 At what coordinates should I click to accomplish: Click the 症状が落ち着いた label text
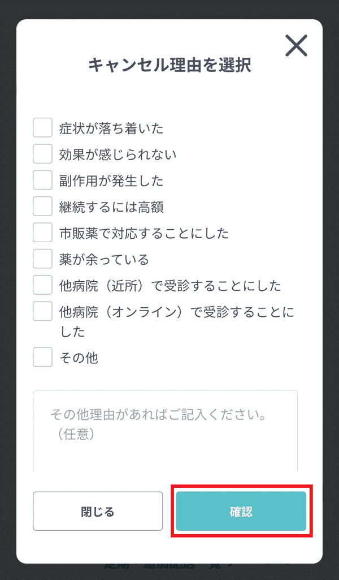[111, 128]
